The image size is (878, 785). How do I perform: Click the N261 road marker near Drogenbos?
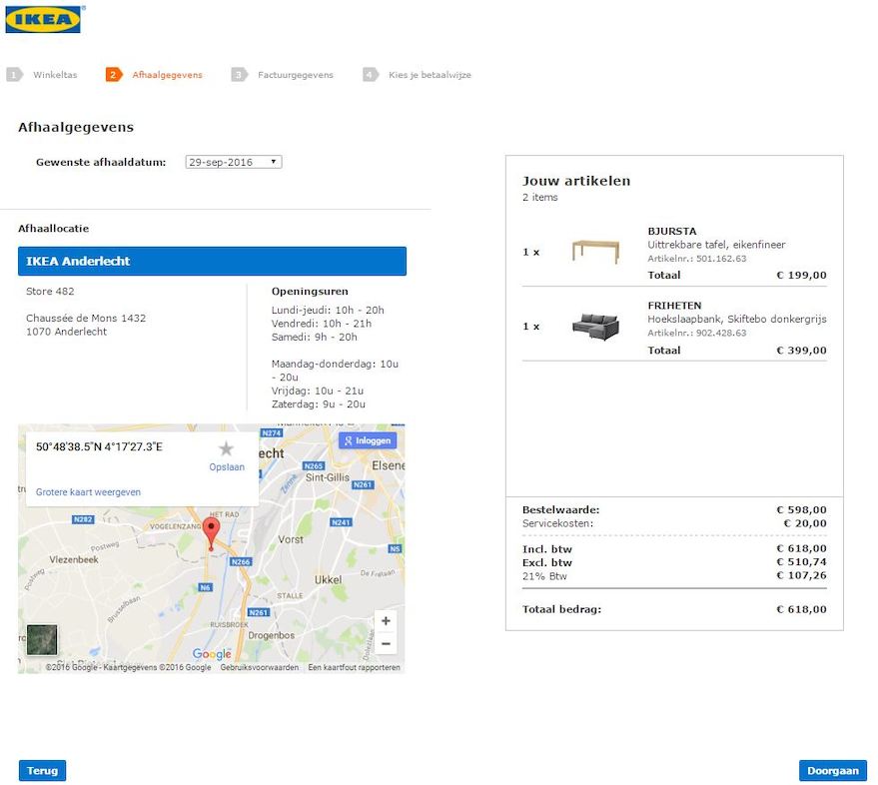[259, 612]
